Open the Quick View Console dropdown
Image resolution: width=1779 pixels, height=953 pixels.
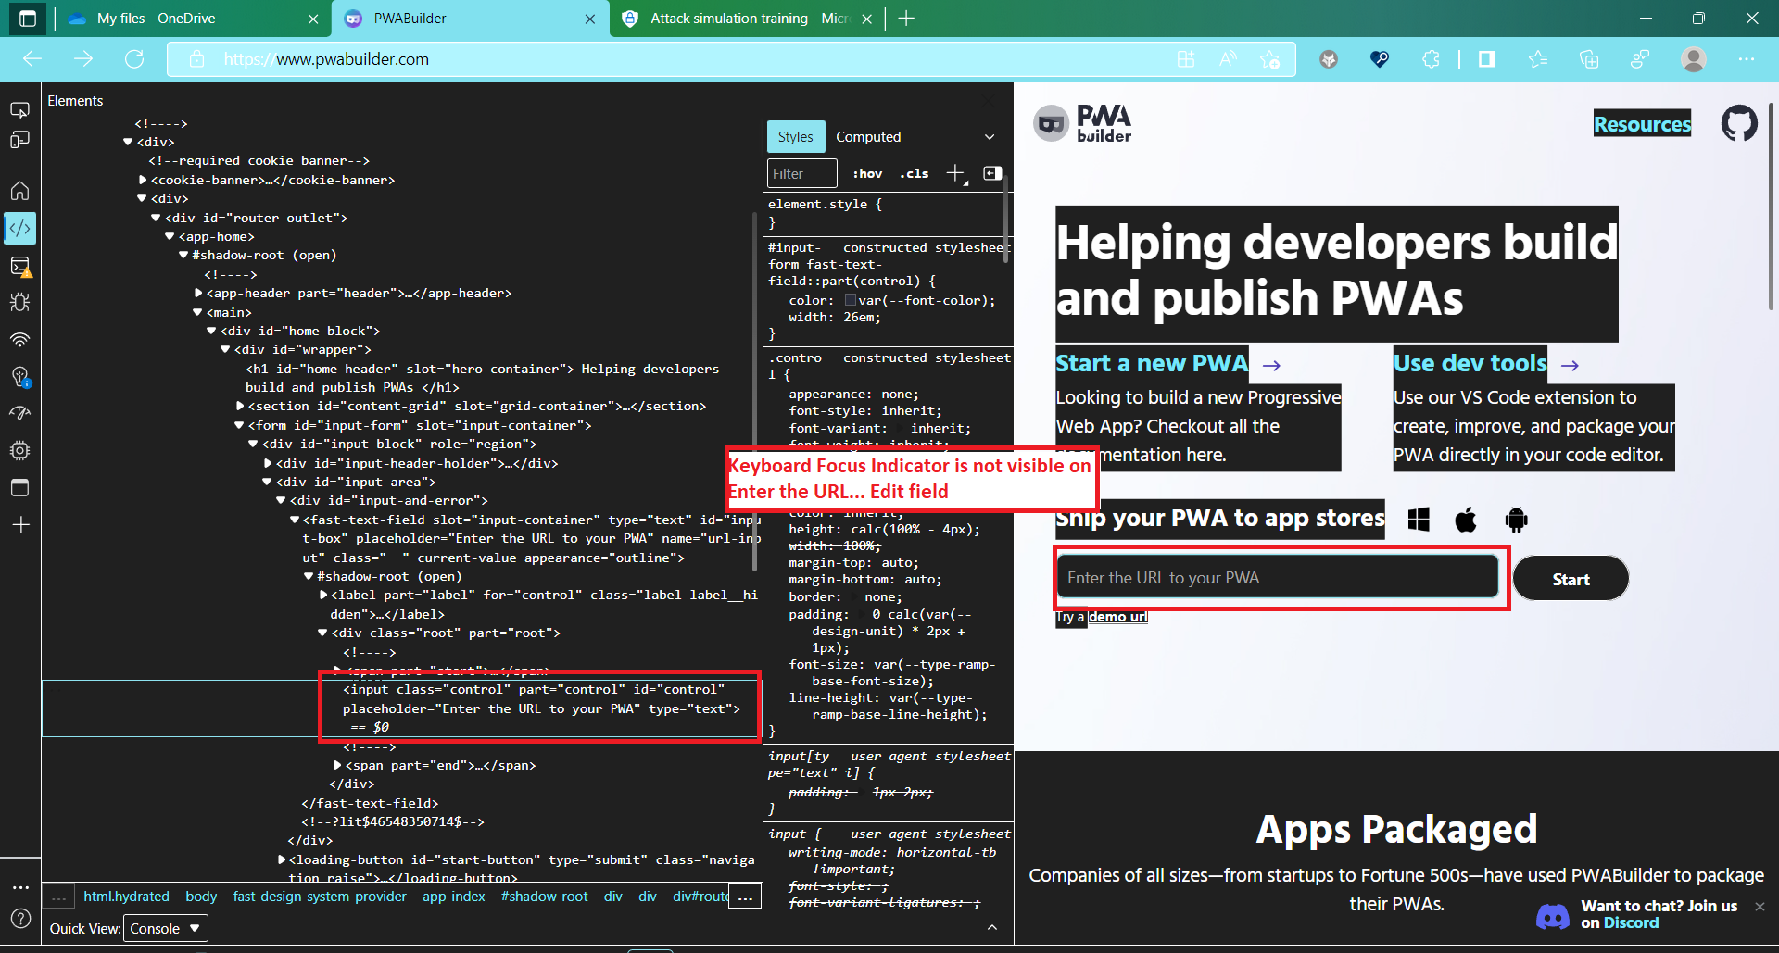(165, 928)
